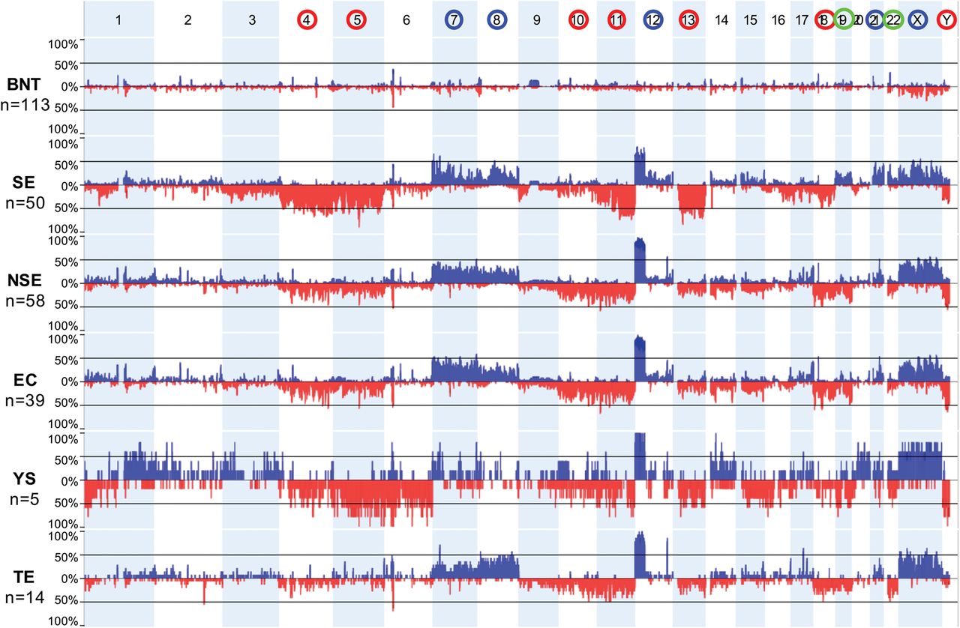Viewport: 960px width, 628px height.
Task: Click the chromosome 1 column header
Action: pyautogui.click(x=118, y=21)
